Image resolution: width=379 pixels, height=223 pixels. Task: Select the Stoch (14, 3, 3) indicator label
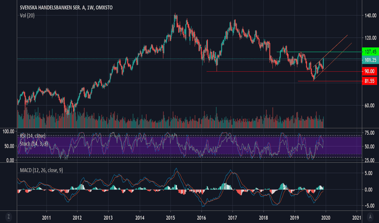point(34,144)
